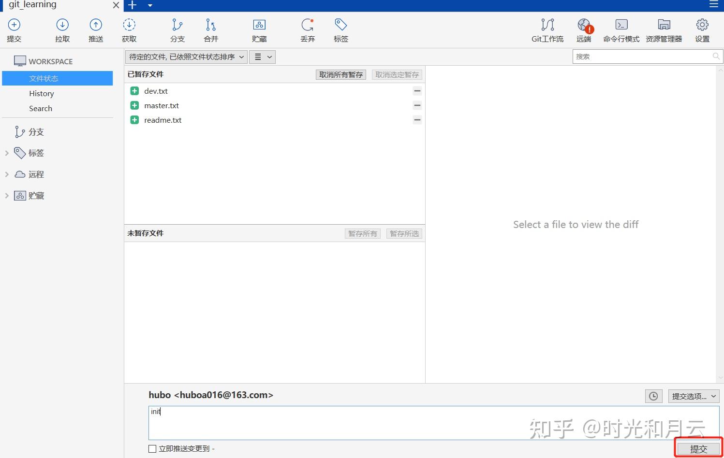The height and width of the screenshot is (458, 724).
Task: Close the git_learning tab
Action: tap(116, 5)
